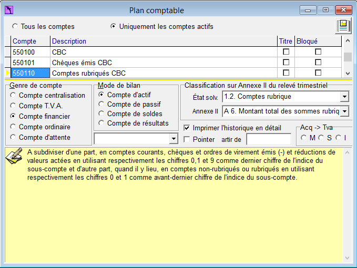Click the 'artir de' date input field
The height and width of the screenshot is (268, 357).
click(x=269, y=139)
